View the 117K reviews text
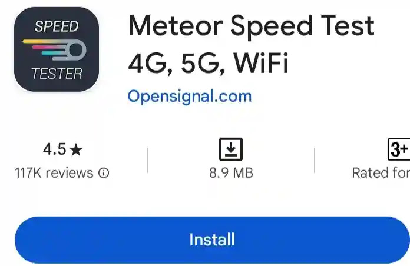This screenshot has height=266, width=410. click(54, 173)
